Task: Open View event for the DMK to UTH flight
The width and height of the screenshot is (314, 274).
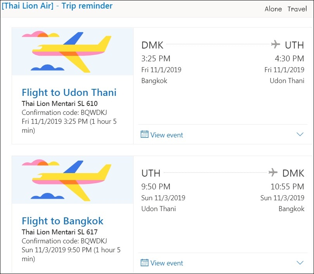Action: [166, 135]
